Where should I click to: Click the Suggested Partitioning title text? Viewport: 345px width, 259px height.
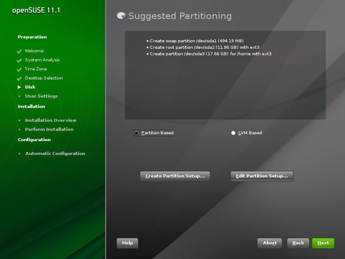pyautogui.click(x=180, y=16)
